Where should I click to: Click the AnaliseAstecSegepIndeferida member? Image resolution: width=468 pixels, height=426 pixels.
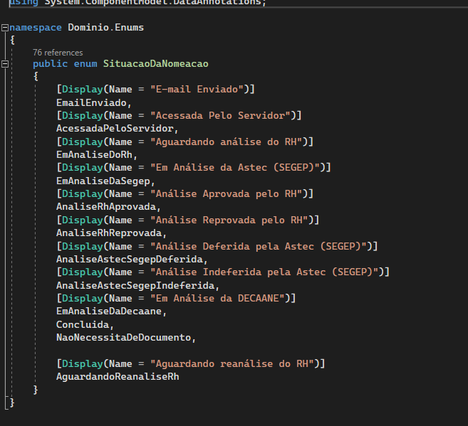tap(135, 285)
